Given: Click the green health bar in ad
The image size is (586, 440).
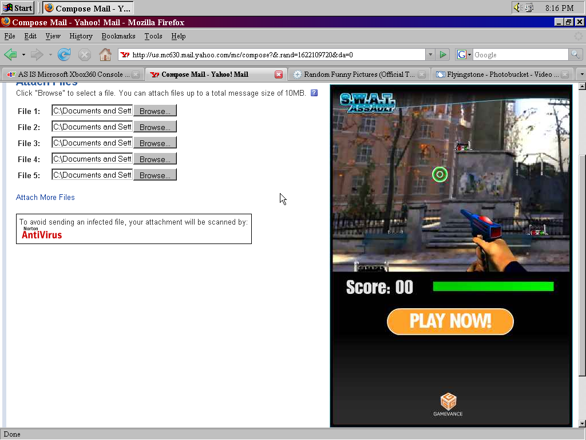Looking at the screenshot, I should [x=493, y=286].
